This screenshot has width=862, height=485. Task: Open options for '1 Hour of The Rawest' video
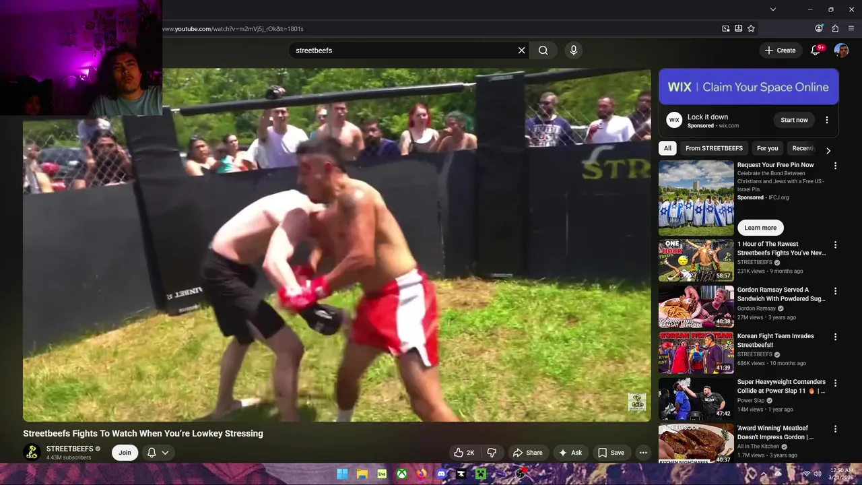coord(835,245)
